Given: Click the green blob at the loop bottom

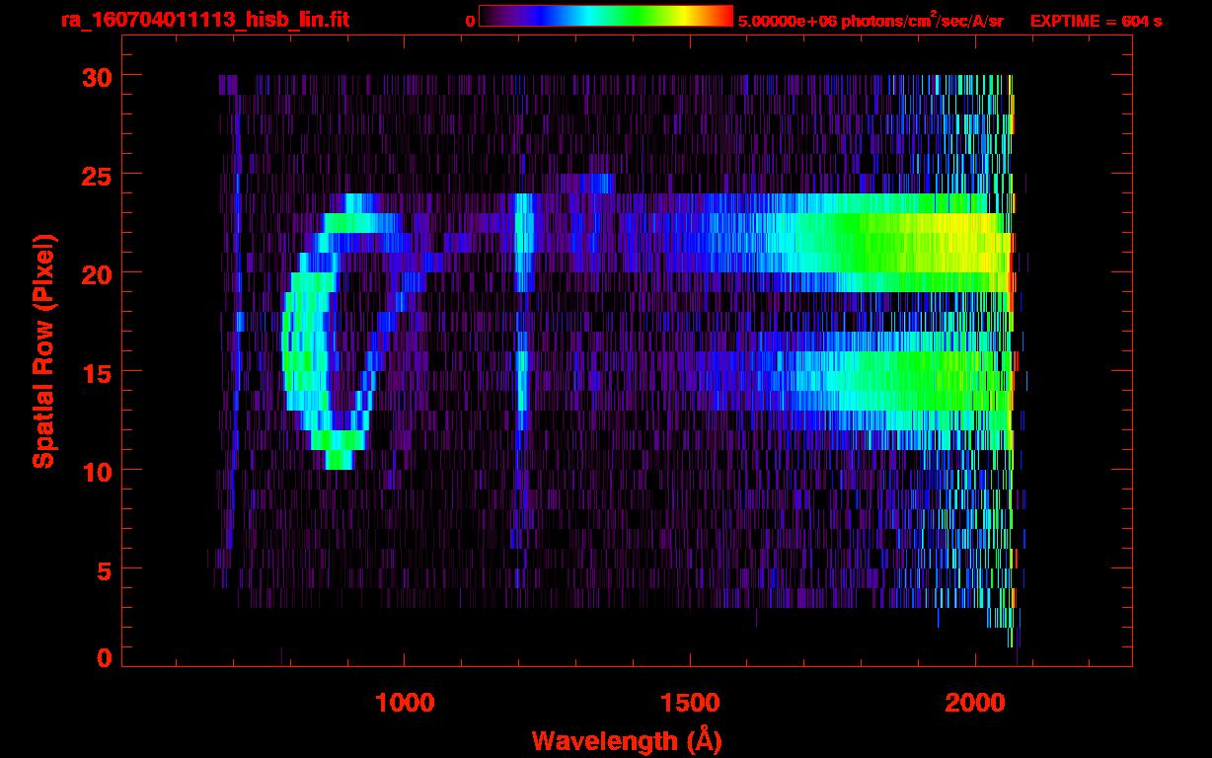Looking at the screenshot, I should tap(339, 459).
